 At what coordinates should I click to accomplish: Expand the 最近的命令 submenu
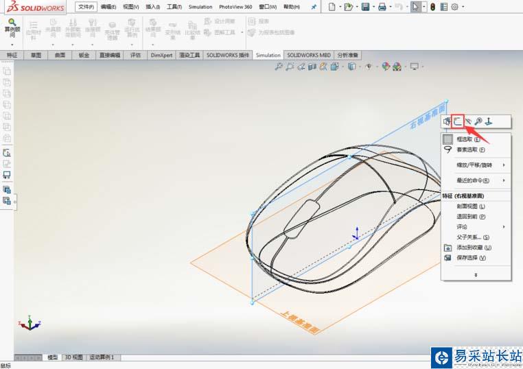pyautogui.click(x=476, y=180)
